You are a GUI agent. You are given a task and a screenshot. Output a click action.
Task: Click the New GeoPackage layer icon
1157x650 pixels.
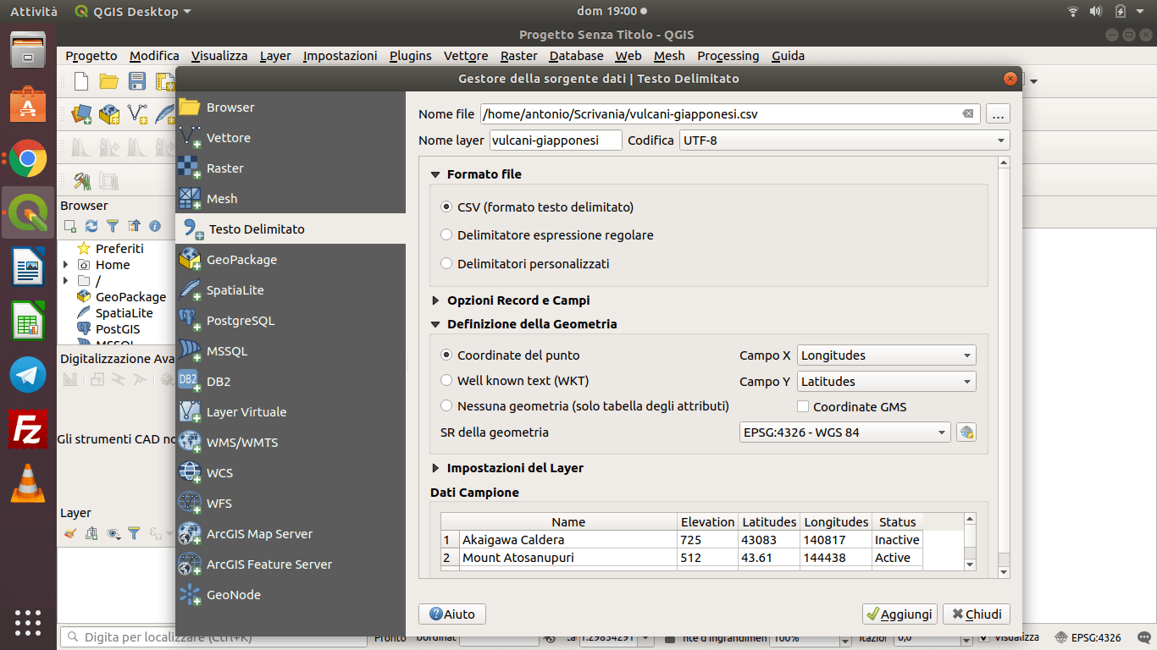pos(109,113)
